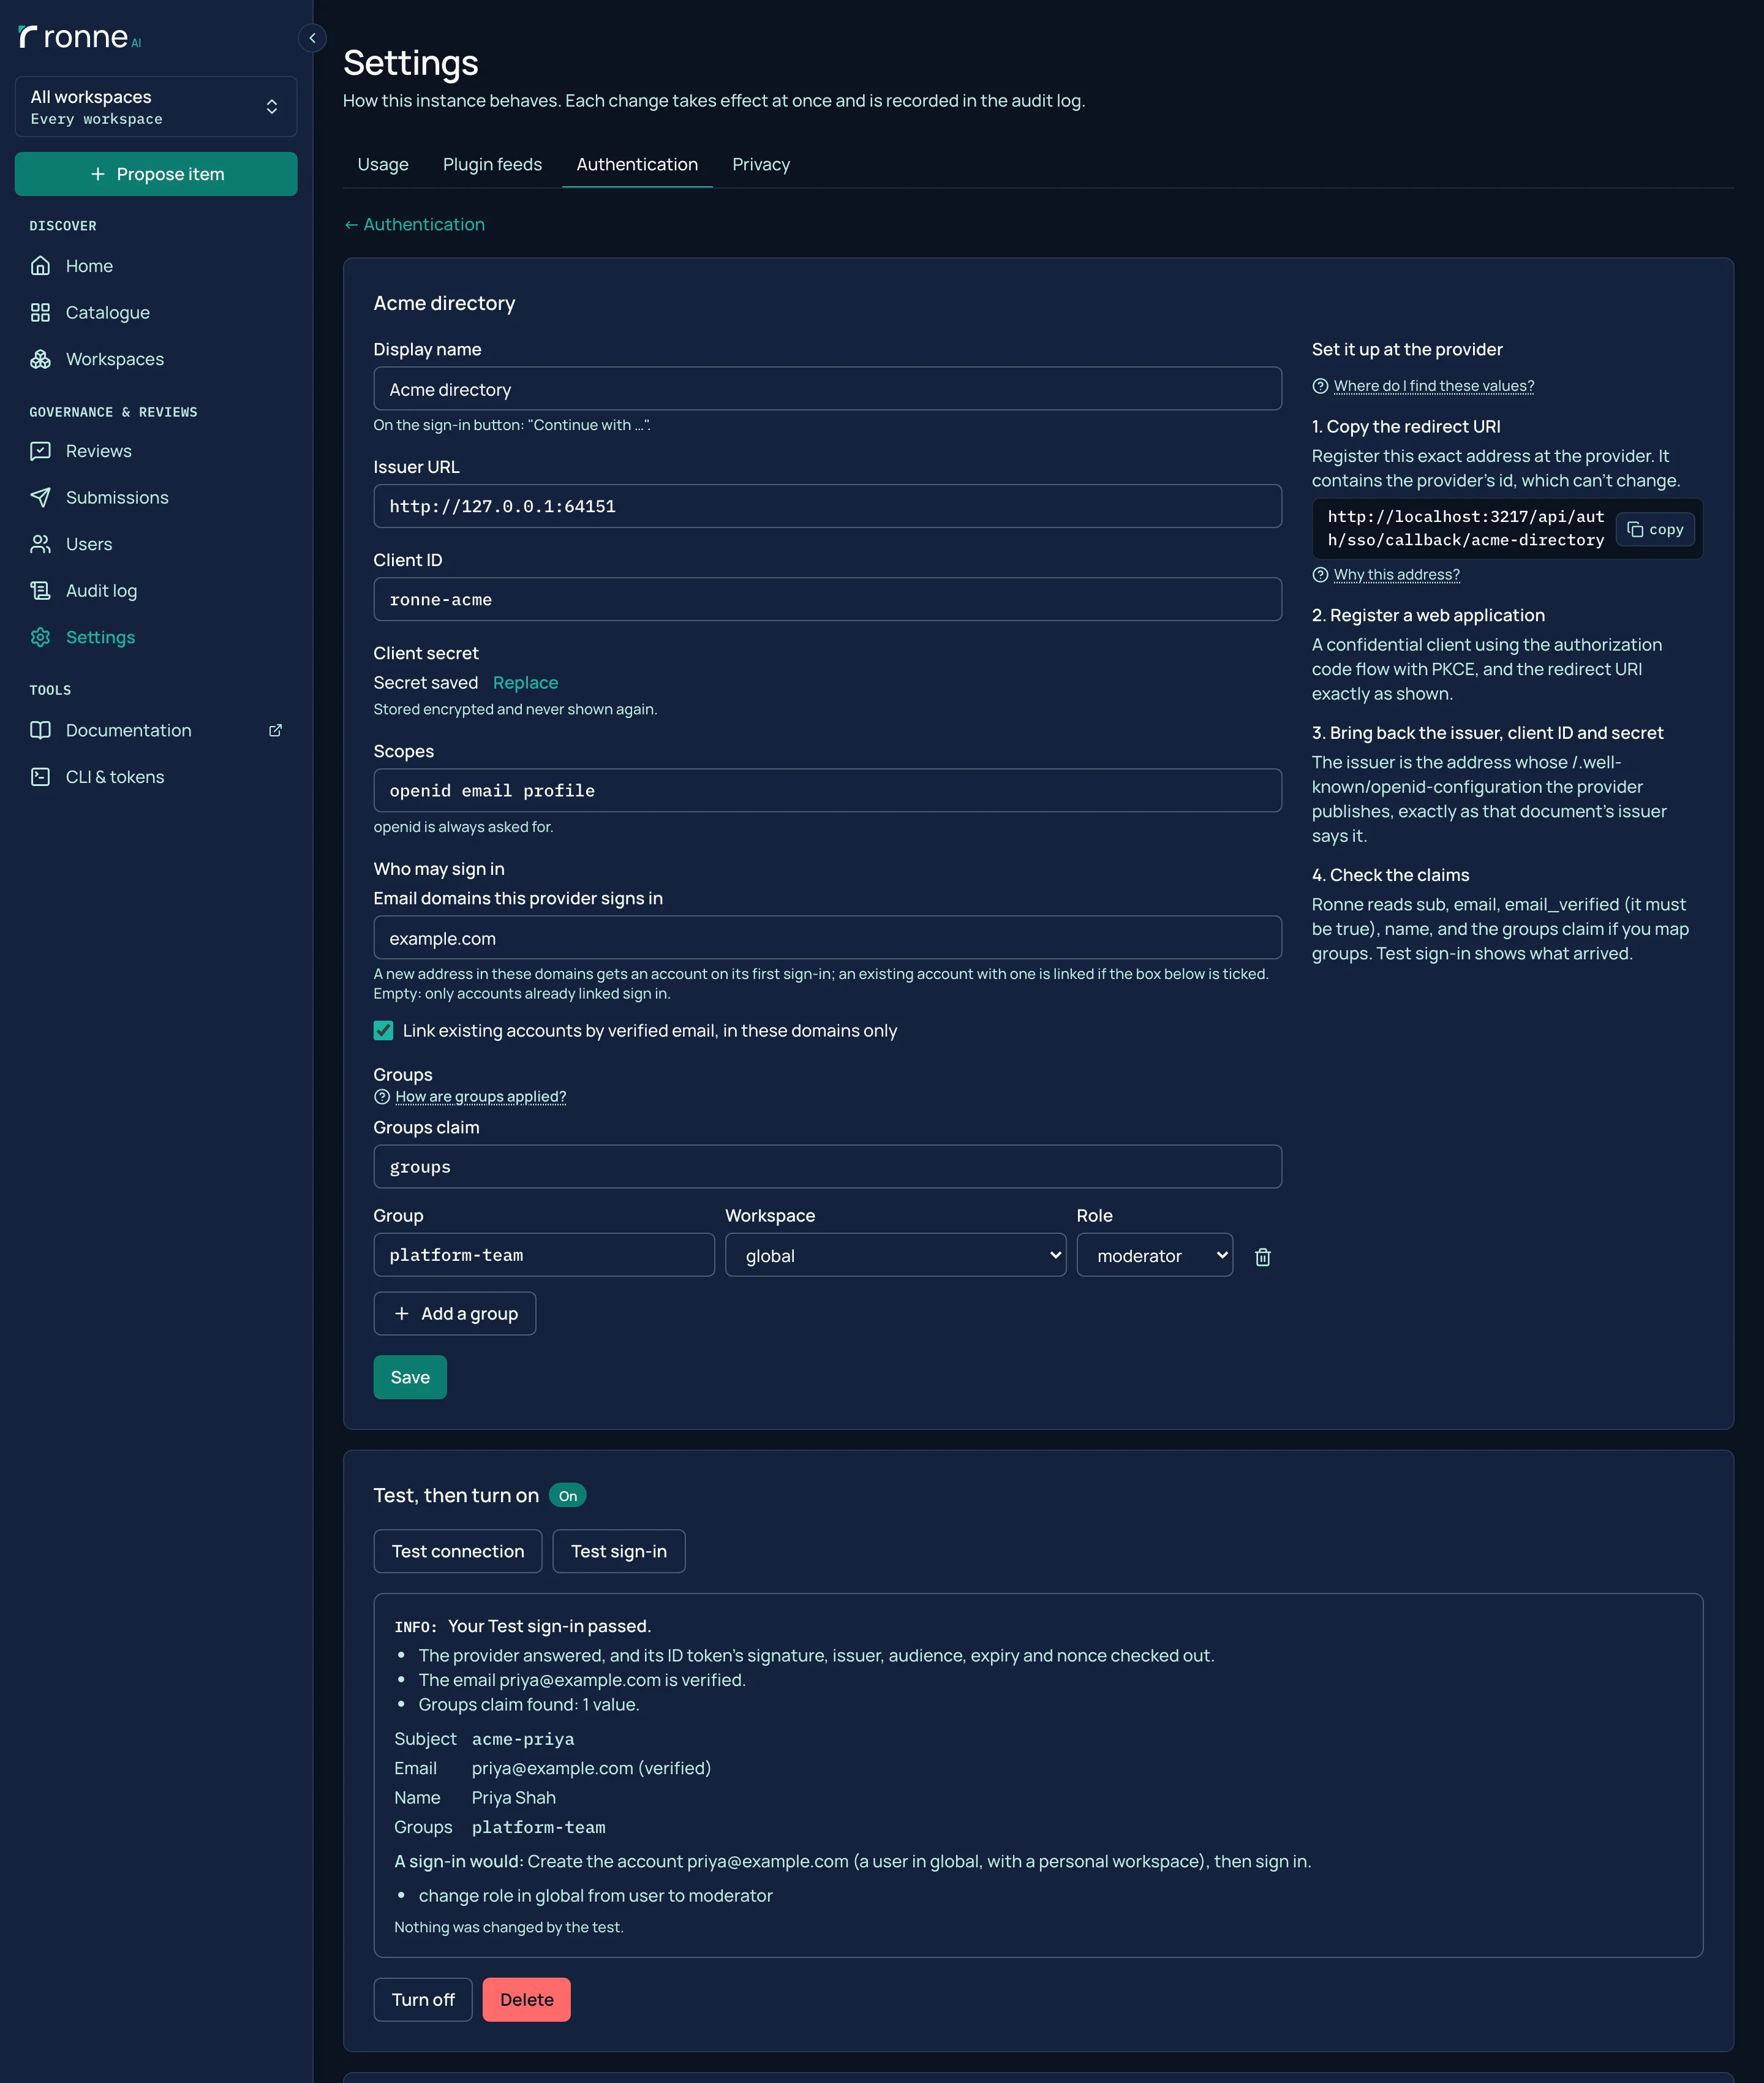Click the CLI & tokens terminal icon
This screenshot has width=1764, height=2083.
40,777
